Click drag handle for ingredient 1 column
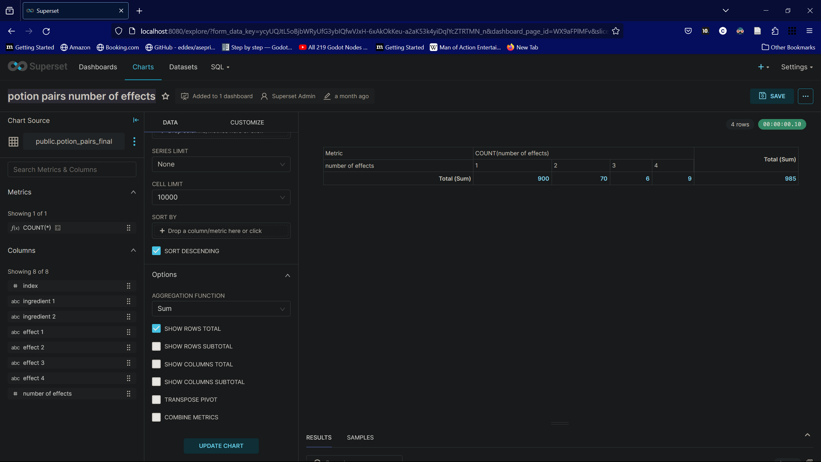The width and height of the screenshot is (821, 462). 129,301
